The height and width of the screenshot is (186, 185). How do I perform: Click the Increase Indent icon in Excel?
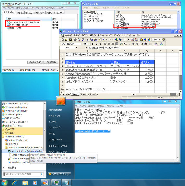[x=145, y=44]
